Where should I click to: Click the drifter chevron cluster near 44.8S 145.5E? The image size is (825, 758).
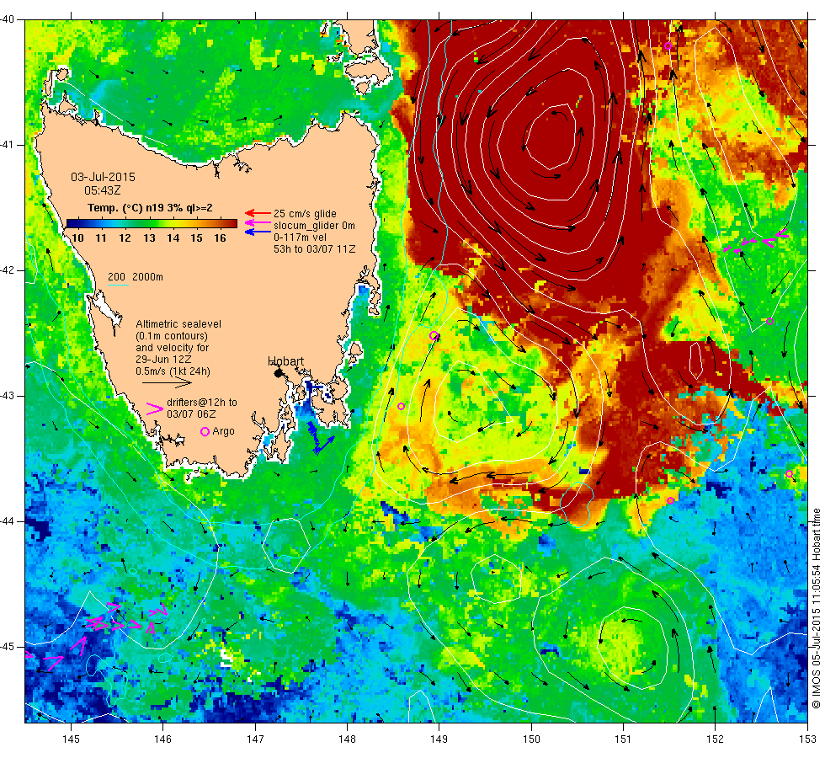pos(127,620)
